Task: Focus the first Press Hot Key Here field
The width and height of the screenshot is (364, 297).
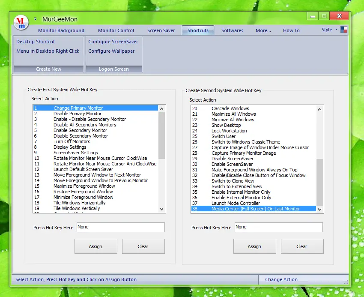Action: point(121,227)
